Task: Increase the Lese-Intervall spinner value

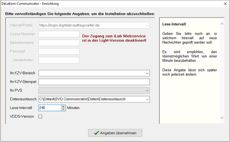Action: pos(63,106)
